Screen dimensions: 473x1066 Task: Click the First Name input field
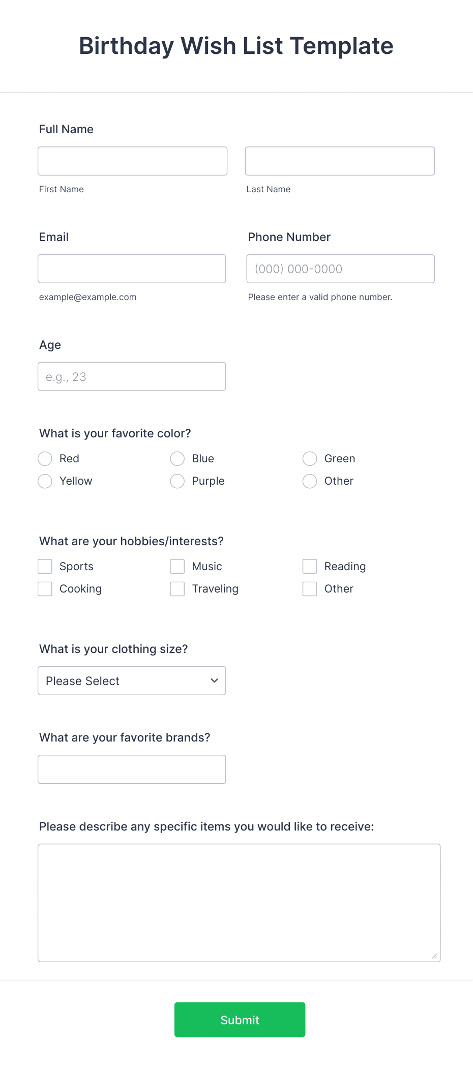tap(132, 161)
